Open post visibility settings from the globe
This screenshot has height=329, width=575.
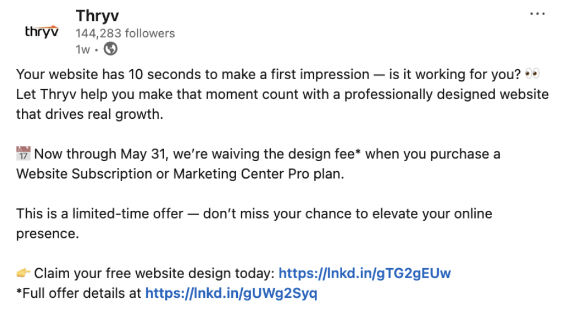coord(110,49)
